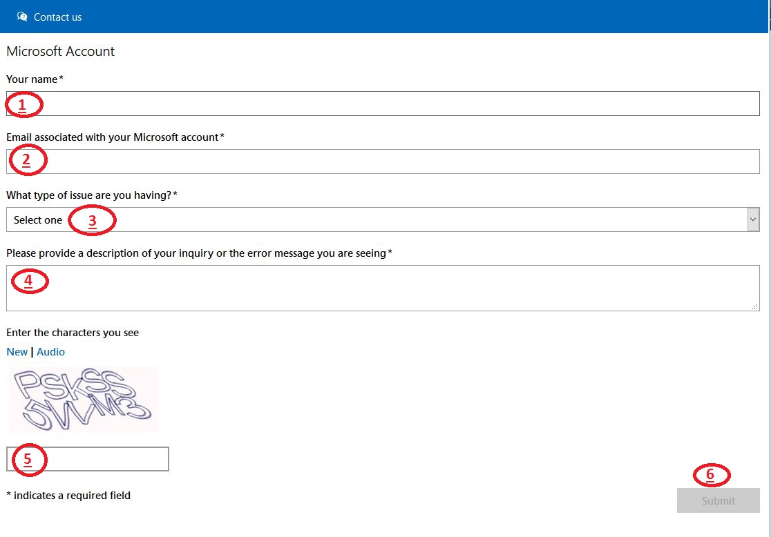Click the Microsoft Account heading
This screenshot has height=537, width=771.
(x=61, y=51)
